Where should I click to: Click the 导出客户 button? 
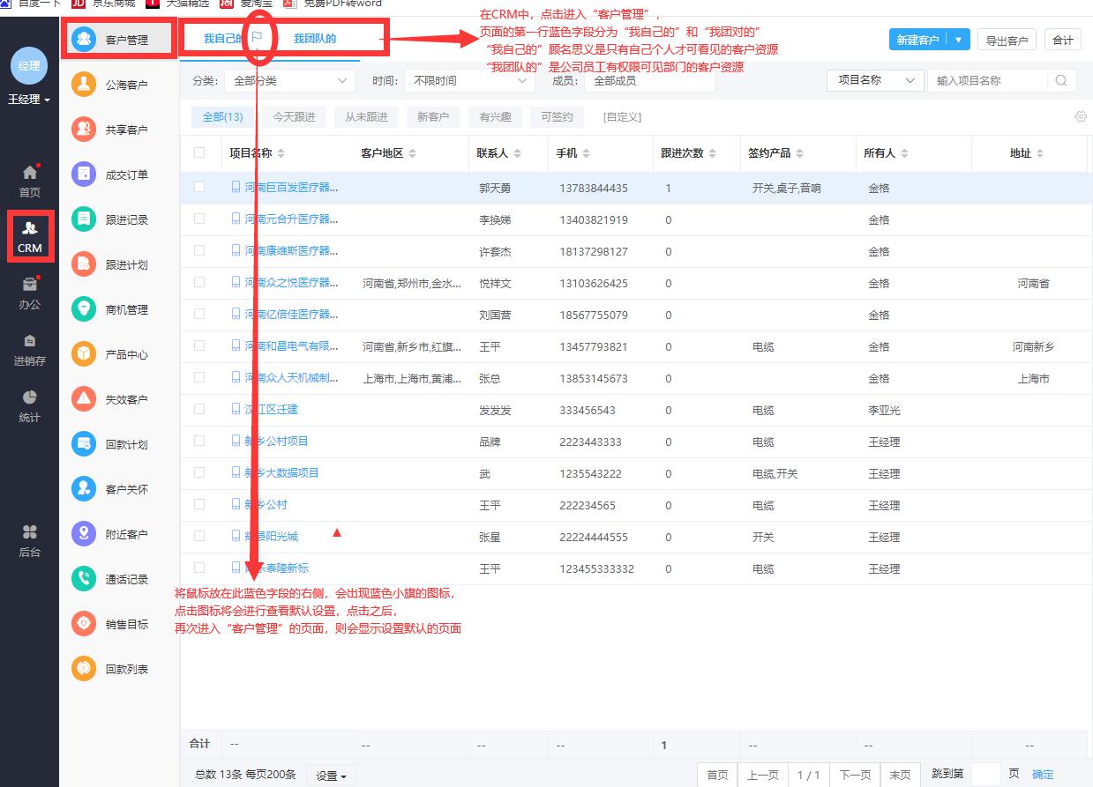point(1007,41)
